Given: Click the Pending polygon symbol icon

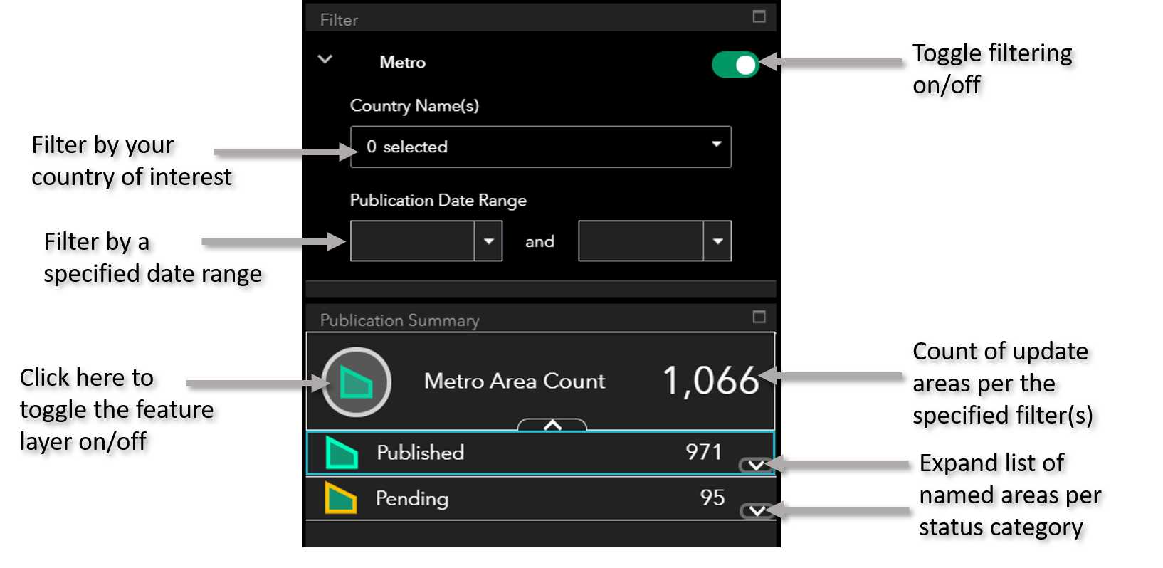Looking at the screenshot, I should click(341, 498).
